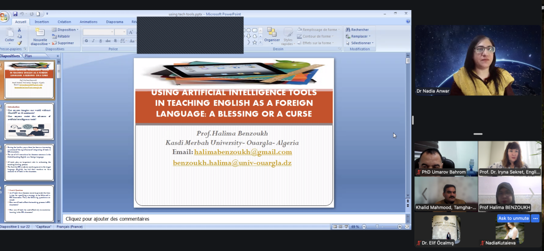
Task: Select the oval shape in shapes gallery
Action: [249, 30]
